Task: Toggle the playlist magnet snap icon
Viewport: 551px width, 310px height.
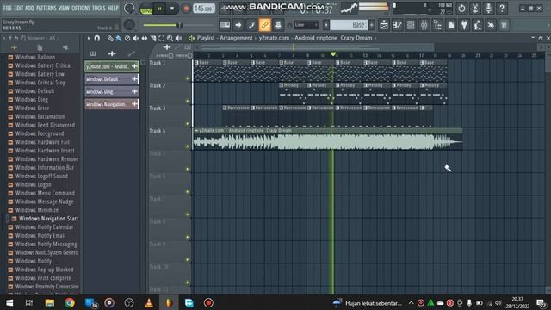Action: (97, 38)
